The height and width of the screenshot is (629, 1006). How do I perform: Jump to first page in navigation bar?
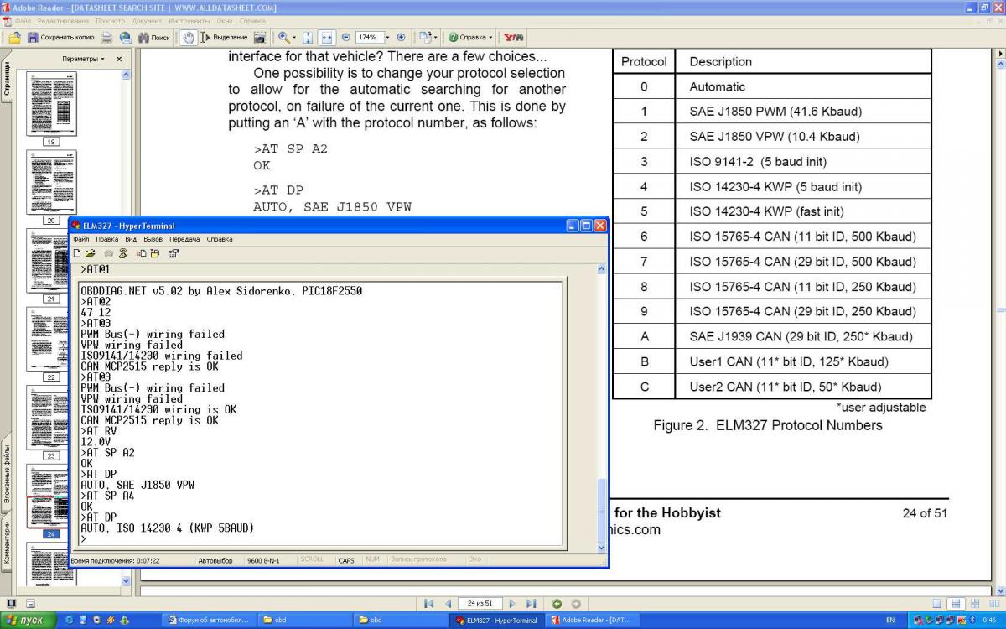(x=429, y=604)
